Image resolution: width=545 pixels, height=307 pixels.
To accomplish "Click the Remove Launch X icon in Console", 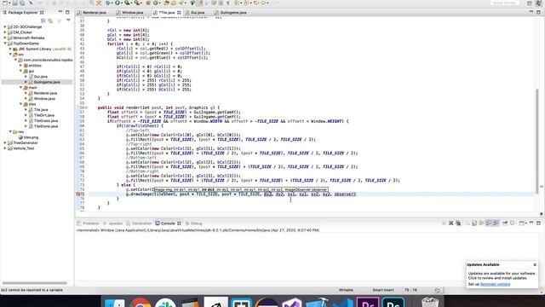I will point(451,223).
